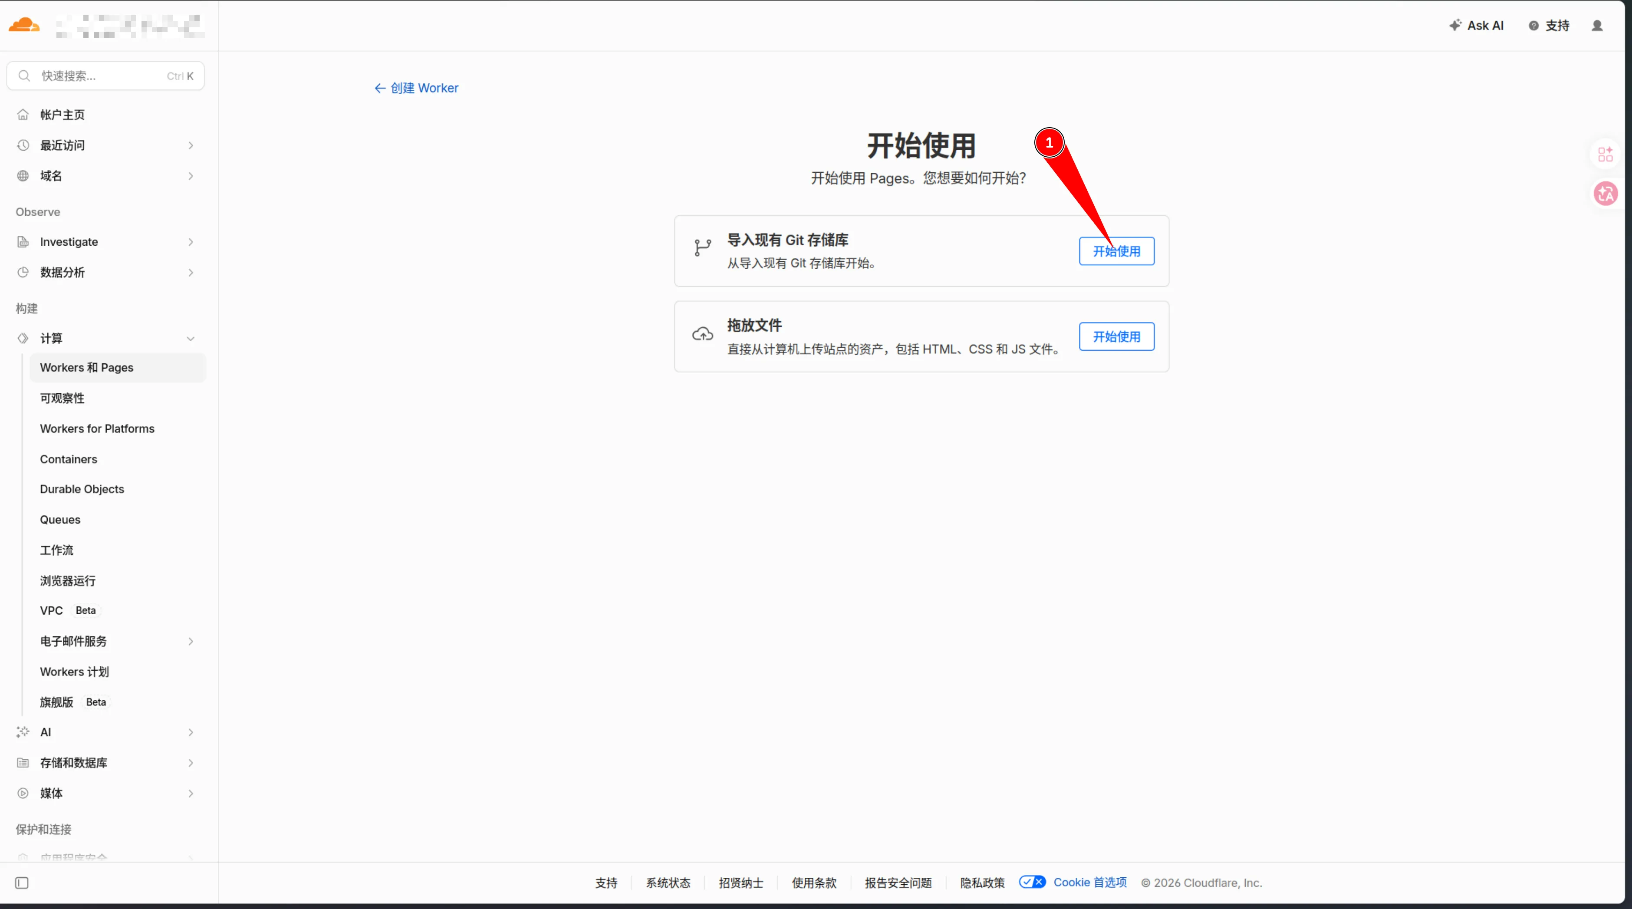Click 开始使用 for 拖放文件
1632x909 pixels.
coord(1116,336)
